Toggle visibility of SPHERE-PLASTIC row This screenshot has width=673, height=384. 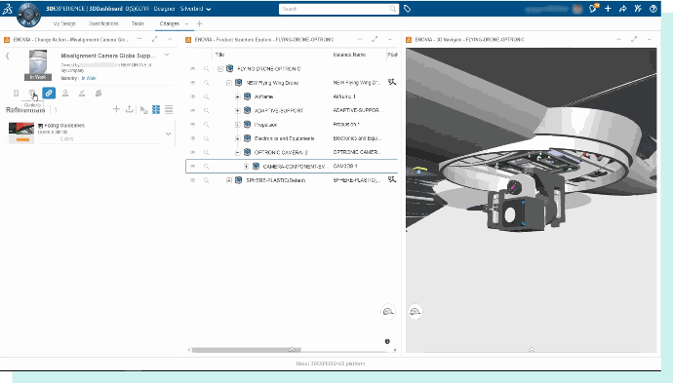pos(193,180)
